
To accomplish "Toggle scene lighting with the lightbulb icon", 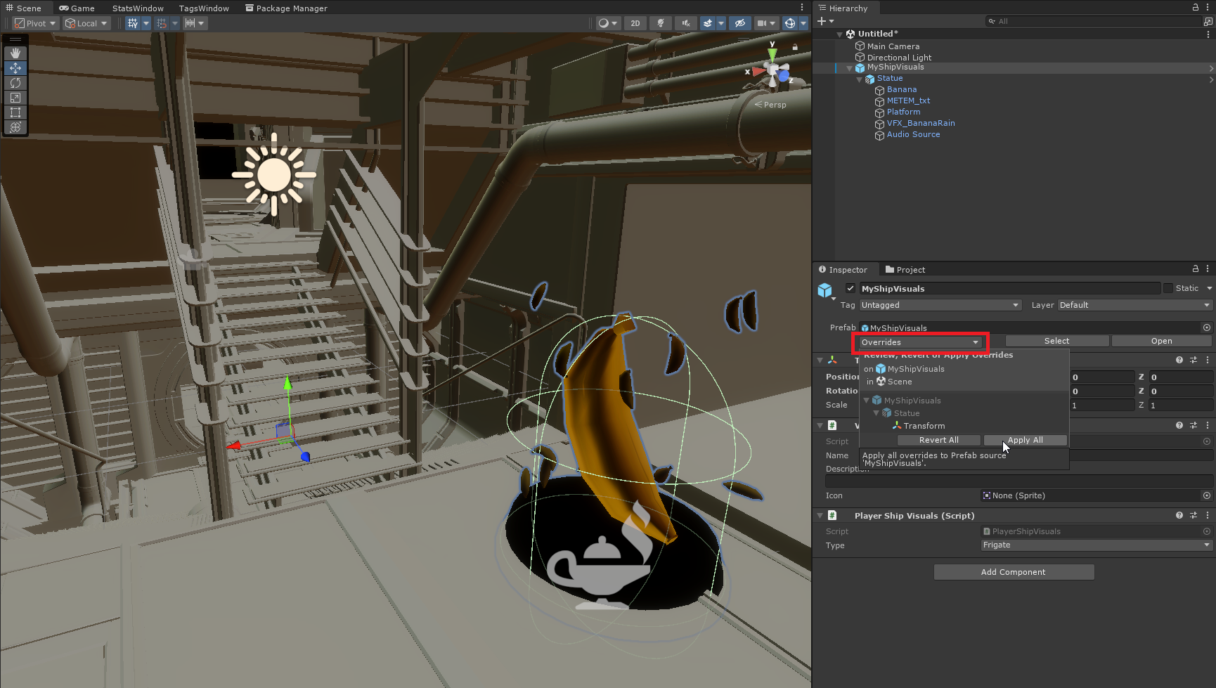I will [x=660, y=23].
